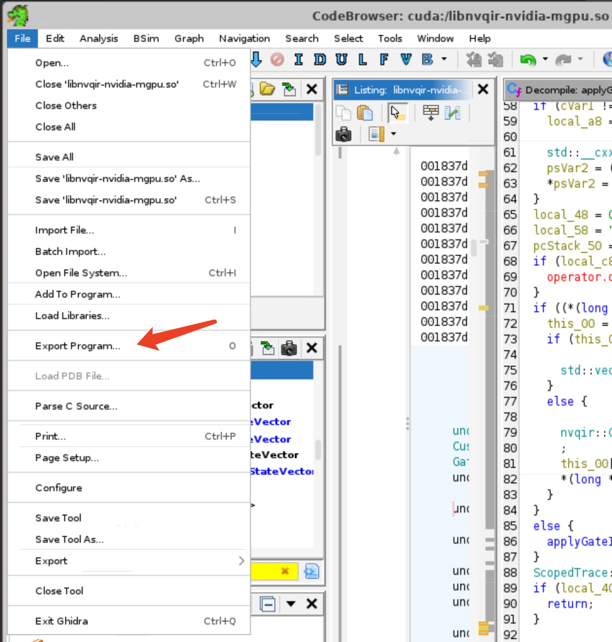This screenshot has height=642, width=612.
Task: Toggle navigate to next Data 'D' icon
Action: tap(320, 59)
